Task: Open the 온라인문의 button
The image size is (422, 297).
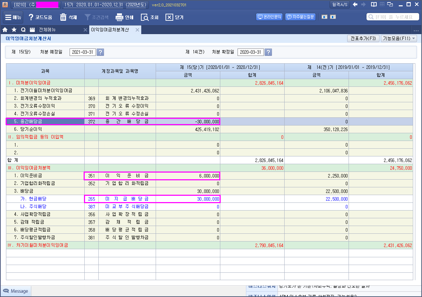Action: coord(270,17)
